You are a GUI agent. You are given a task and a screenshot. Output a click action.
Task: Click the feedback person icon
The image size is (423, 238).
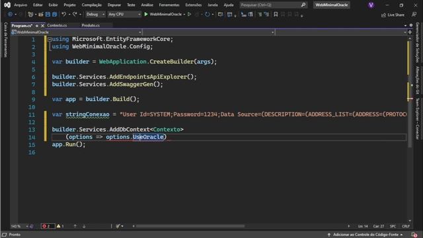pyautogui.click(x=414, y=15)
